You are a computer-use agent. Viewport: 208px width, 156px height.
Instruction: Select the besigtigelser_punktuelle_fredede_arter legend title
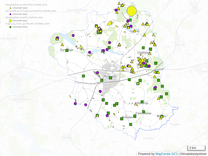(x=26, y=5)
